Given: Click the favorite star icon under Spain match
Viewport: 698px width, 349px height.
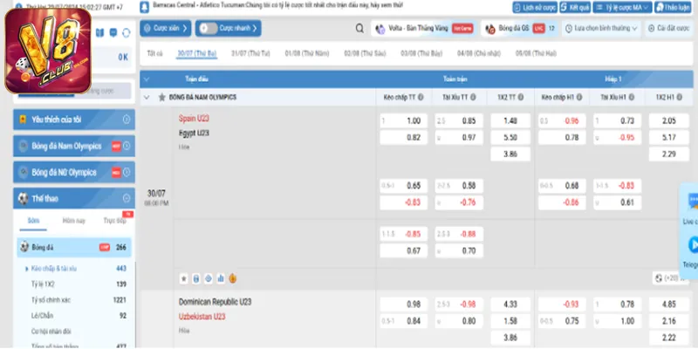Looking at the screenshot, I should [x=184, y=277].
